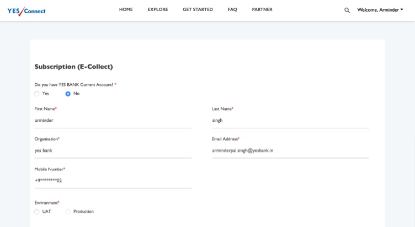Screen dimensions: 415x227
Task: Click the Organisation field with yes bank
Action: (113, 150)
